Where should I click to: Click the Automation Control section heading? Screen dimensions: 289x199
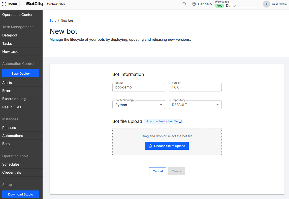coord(18,64)
